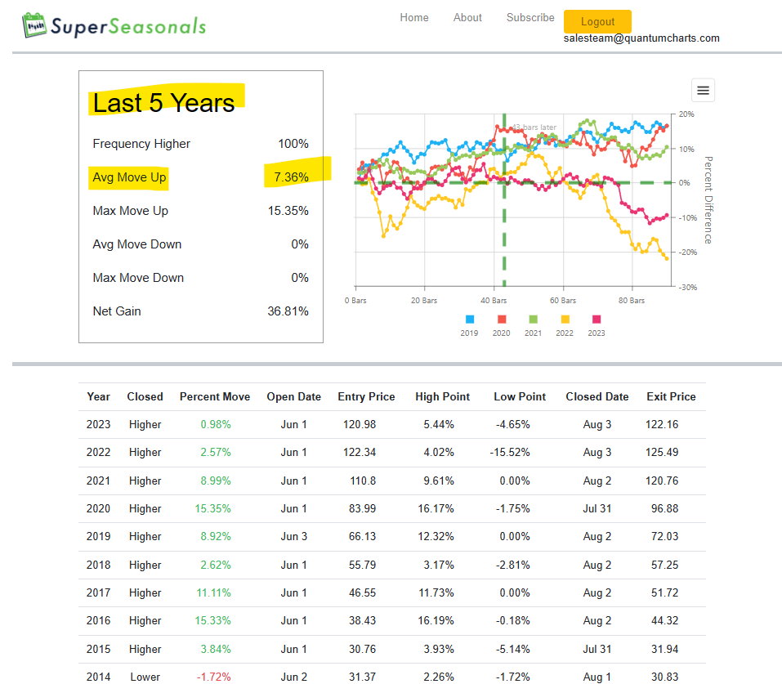The height and width of the screenshot is (684, 782).
Task: Open the Home menu item
Action: (414, 17)
